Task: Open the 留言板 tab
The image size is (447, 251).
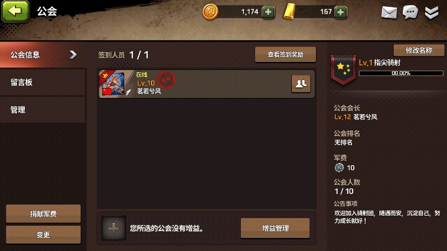Action: point(43,82)
